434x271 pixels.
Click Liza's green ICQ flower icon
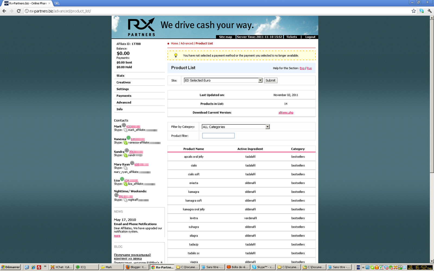point(122,179)
